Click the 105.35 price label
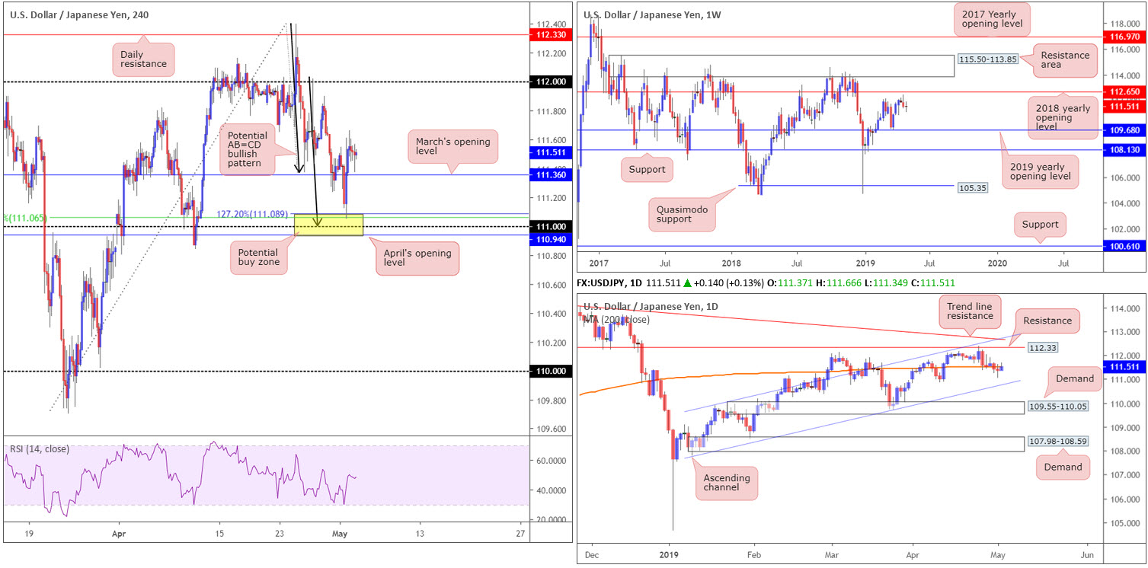This screenshot has height=568, width=1148. pyautogui.click(x=971, y=186)
